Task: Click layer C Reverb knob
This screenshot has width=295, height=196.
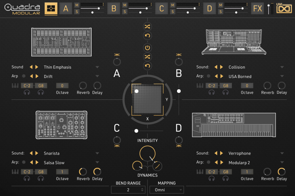Action: [x=83, y=172]
